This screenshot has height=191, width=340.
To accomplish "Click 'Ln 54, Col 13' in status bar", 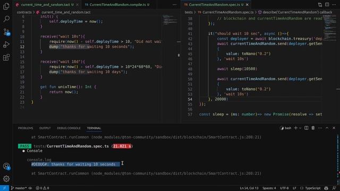I will (x=249, y=188).
